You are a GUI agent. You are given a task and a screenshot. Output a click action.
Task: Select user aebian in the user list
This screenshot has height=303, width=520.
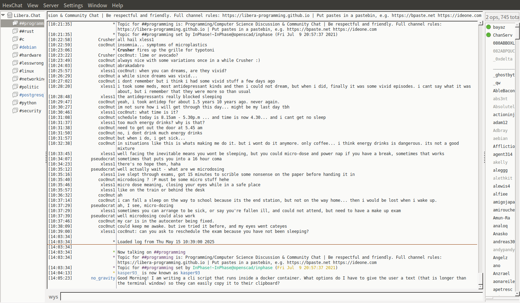pyautogui.click(x=500, y=138)
